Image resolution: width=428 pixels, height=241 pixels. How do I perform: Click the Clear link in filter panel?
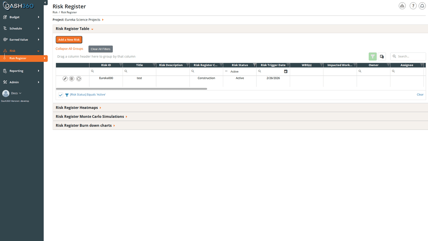[420, 95]
